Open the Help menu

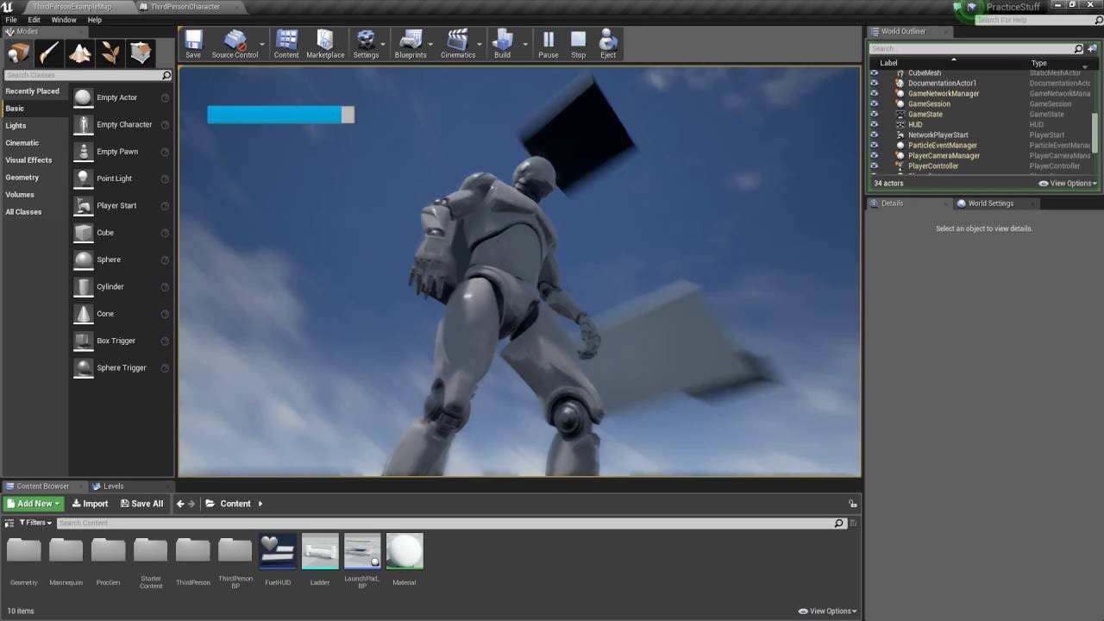tap(95, 20)
